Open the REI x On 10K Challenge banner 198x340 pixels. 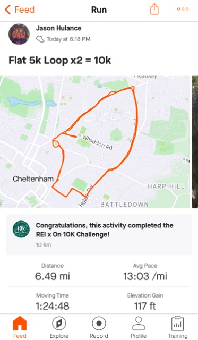(99, 235)
